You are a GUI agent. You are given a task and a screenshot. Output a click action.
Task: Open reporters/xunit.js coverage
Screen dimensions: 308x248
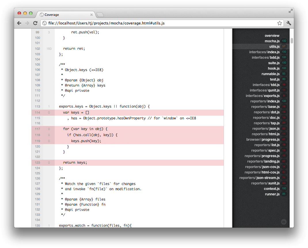point(265,183)
